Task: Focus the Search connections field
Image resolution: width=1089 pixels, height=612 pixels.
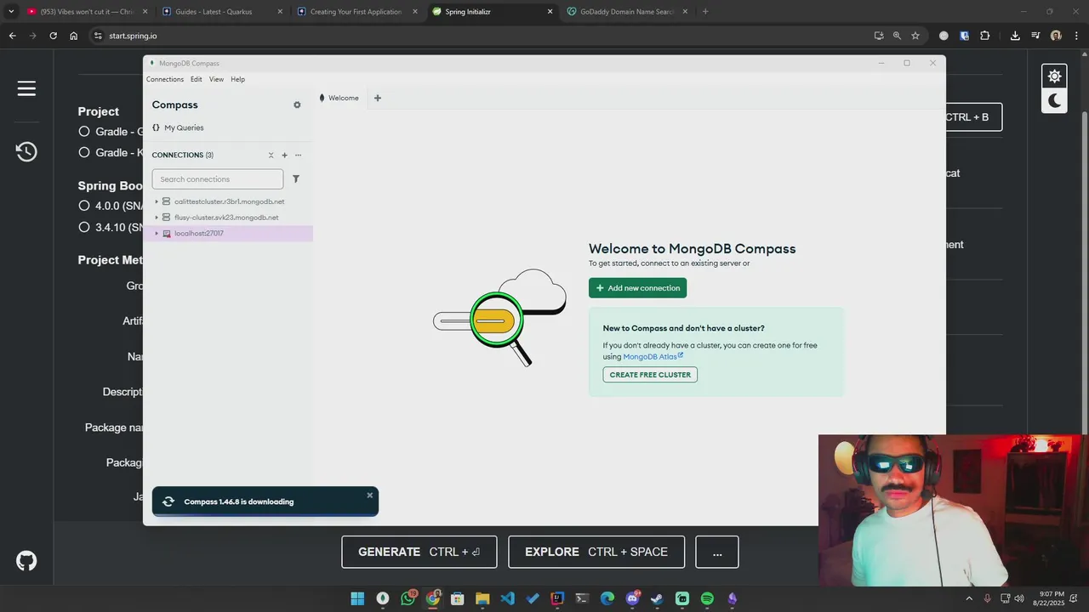Action: click(218, 179)
